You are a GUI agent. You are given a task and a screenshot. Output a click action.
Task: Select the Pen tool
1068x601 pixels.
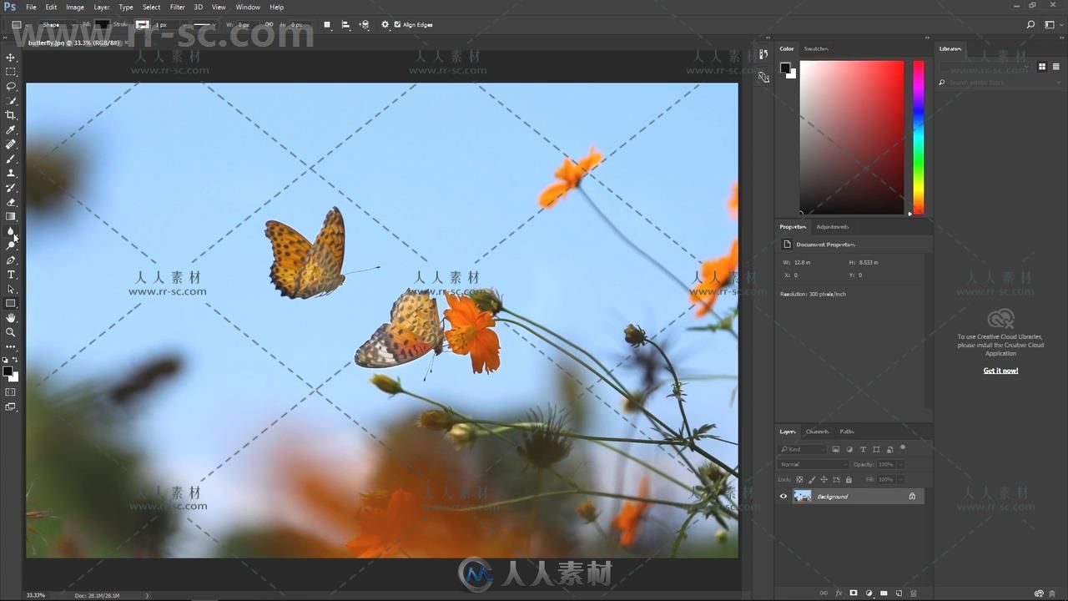click(11, 260)
